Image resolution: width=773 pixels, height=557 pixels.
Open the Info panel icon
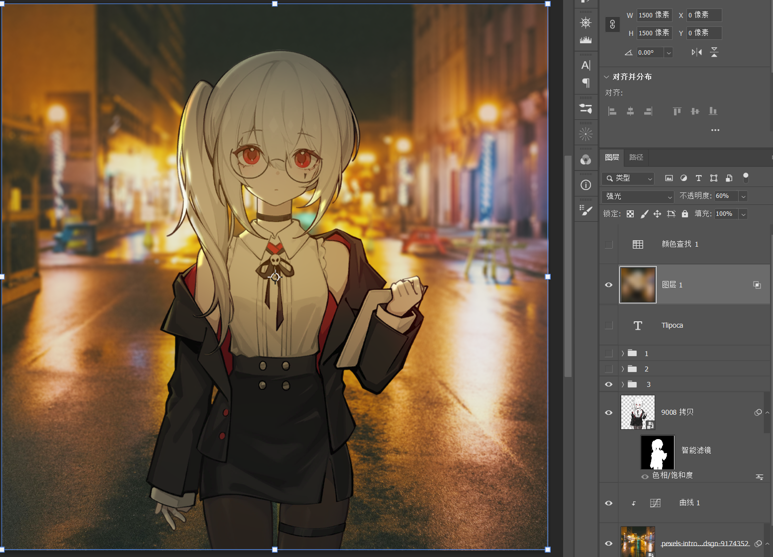pyautogui.click(x=586, y=185)
